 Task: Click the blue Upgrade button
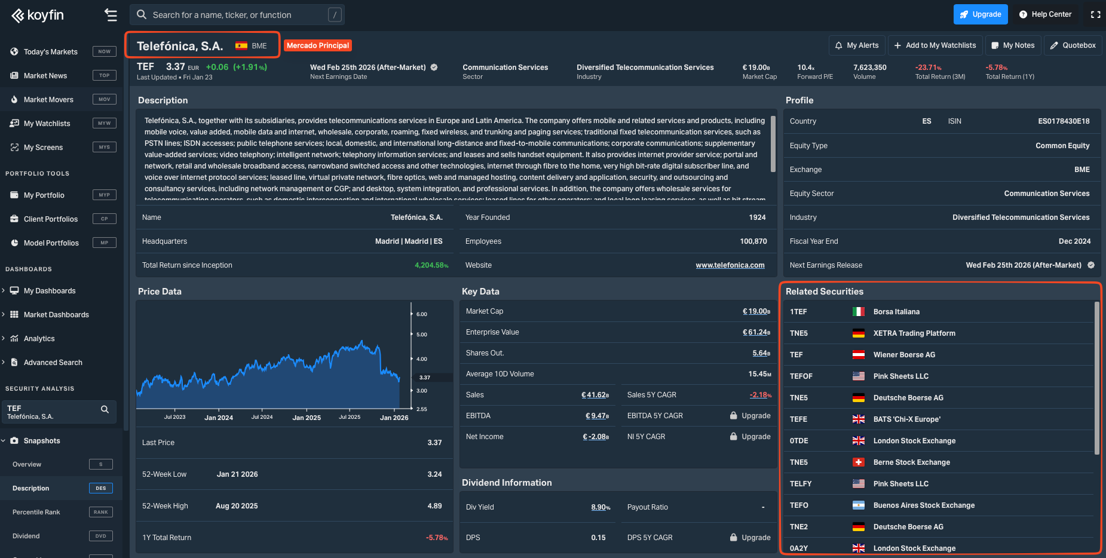(x=980, y=14)
